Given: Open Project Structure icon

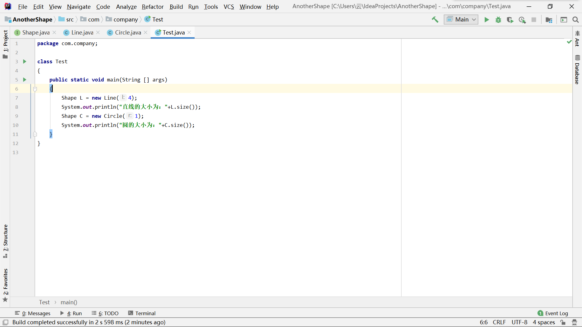Looking at the screenshot, I should coord(549,20).
